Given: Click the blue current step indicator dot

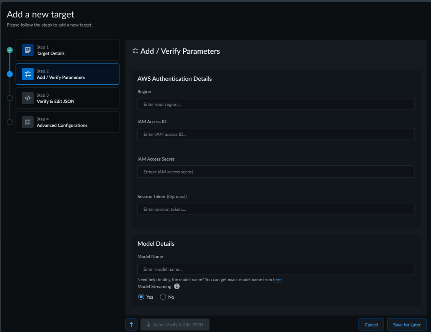Looking at the screenshot, I should 10,74.
